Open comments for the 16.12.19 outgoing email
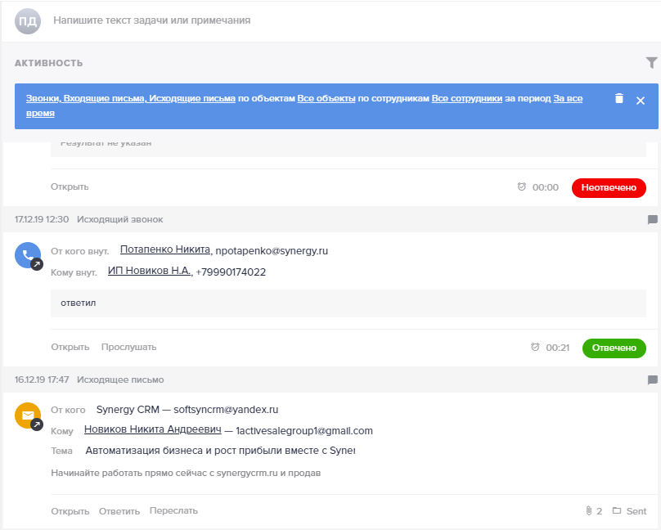Screen dimensions: 661x530 (x=652, y=380)
